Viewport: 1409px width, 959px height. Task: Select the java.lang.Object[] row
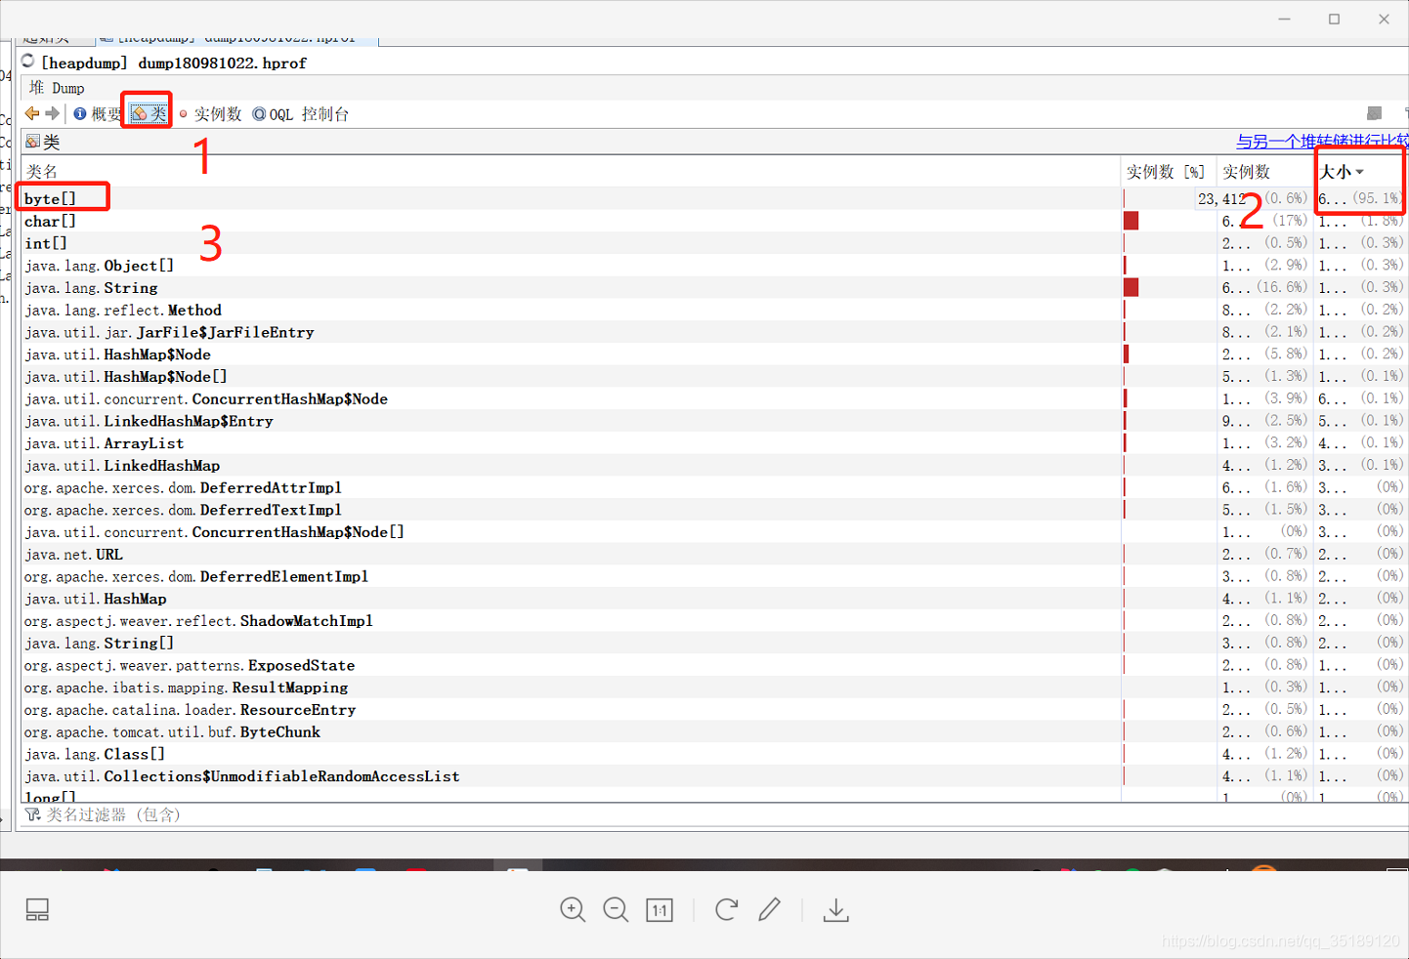[x=713, y=266]
